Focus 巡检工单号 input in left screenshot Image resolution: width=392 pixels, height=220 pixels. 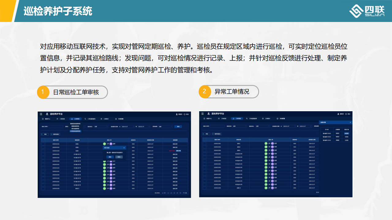pos(56,127)
